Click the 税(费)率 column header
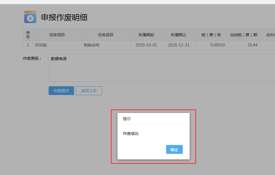Image resolution: width=275 pixels, height=175 pixels. pos(211,35)
